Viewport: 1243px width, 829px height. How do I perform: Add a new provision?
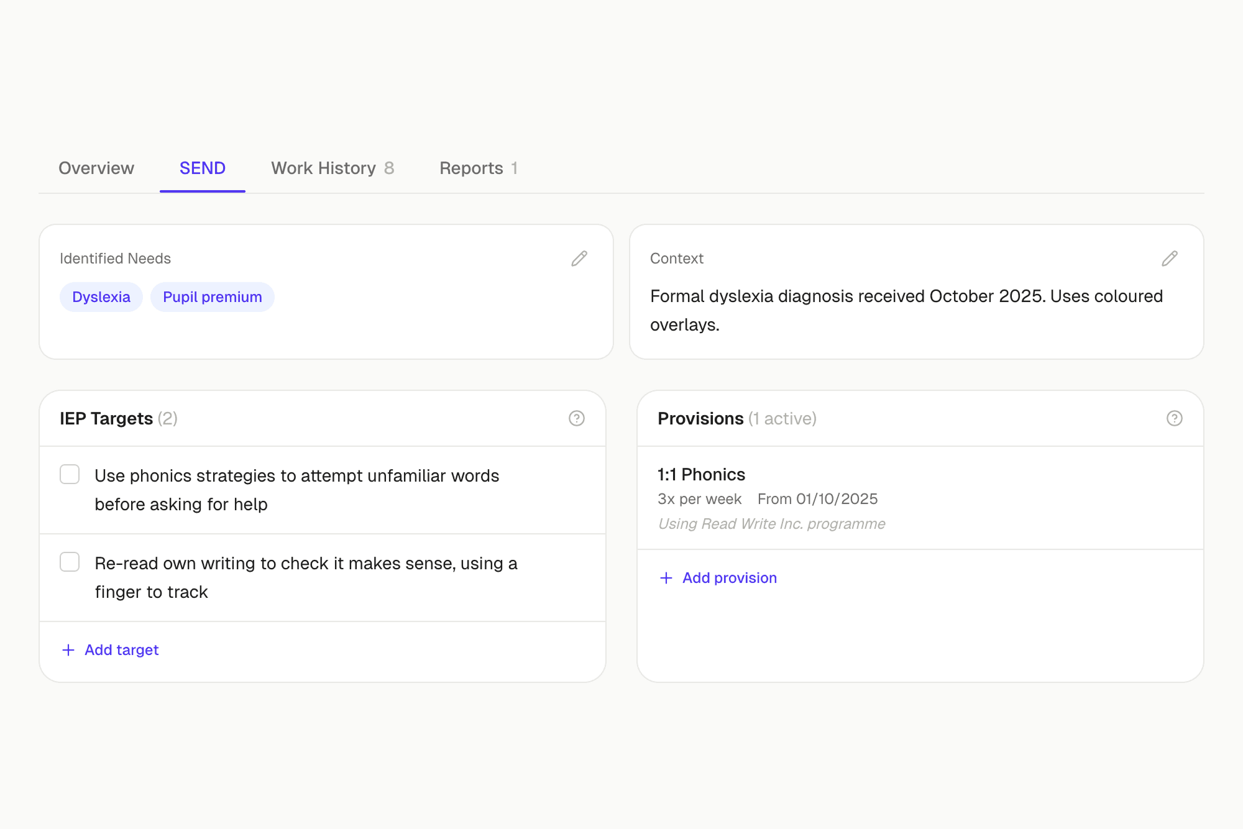(x=729, y=578)
